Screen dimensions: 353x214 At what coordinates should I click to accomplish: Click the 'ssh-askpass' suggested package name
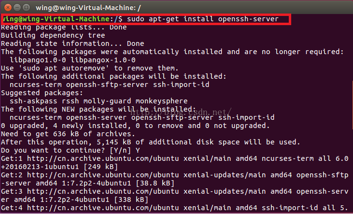[x=33, y=101]
